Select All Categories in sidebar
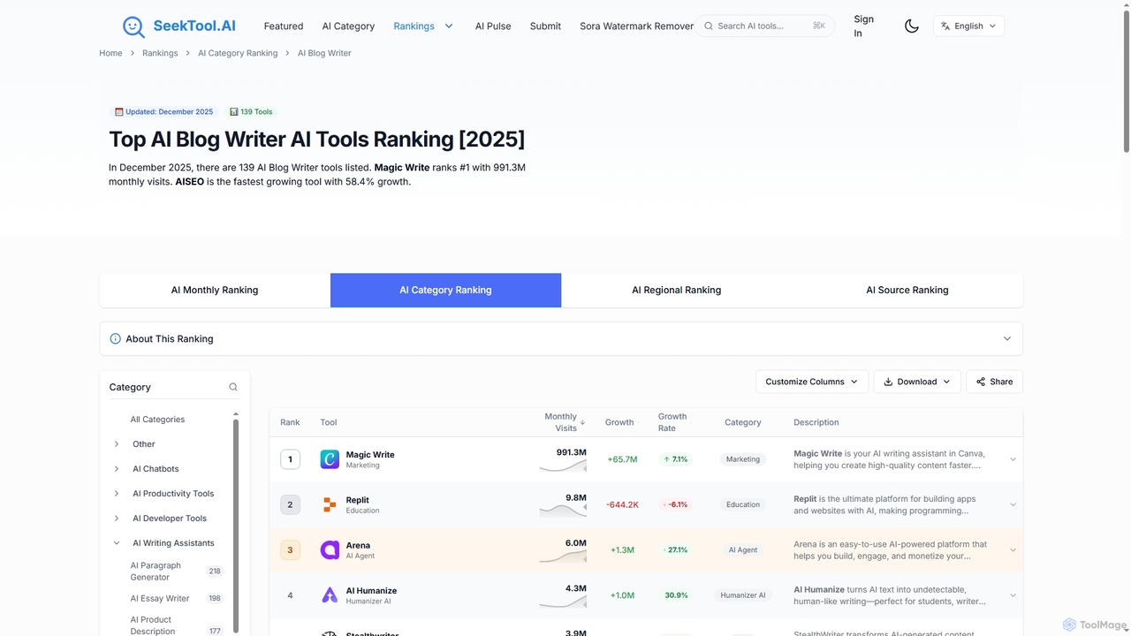 pos(157,420)
